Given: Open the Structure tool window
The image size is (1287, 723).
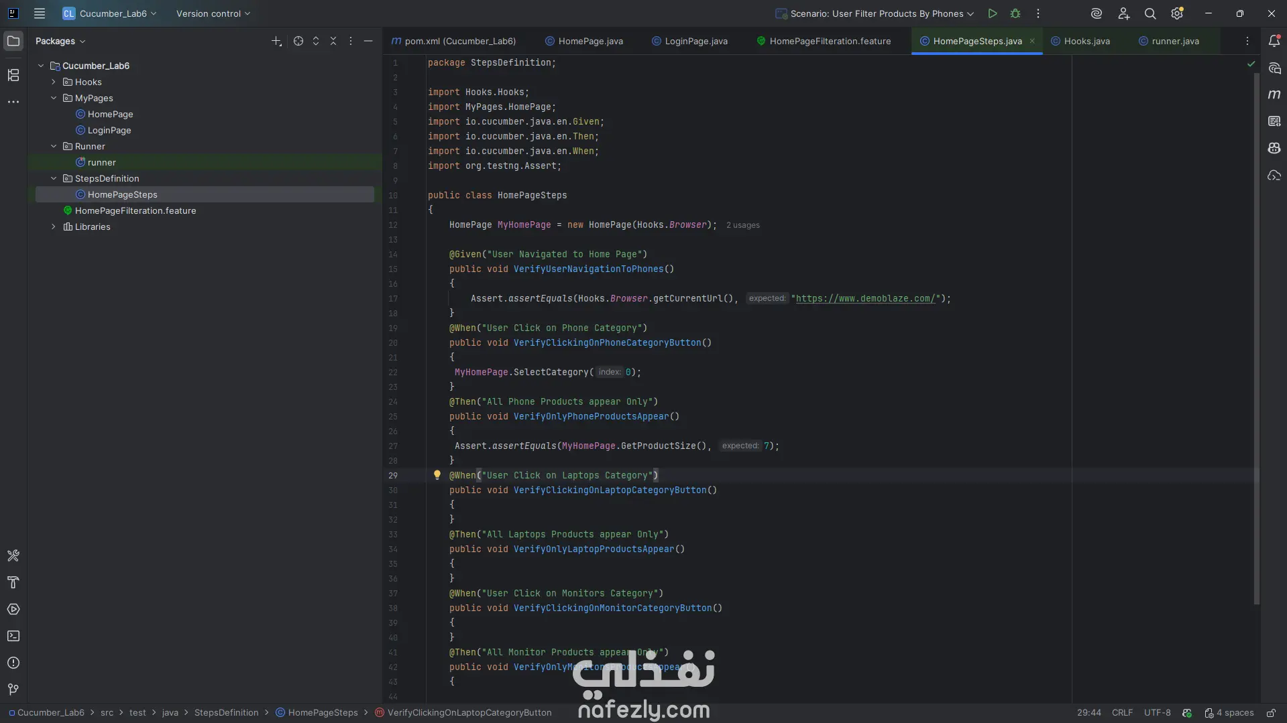Looking at the screenshot, I should (x=13, y=75).
